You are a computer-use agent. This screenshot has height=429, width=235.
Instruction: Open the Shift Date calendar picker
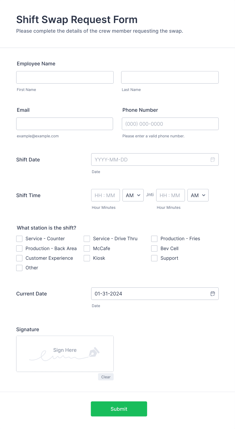pos(213,159)
